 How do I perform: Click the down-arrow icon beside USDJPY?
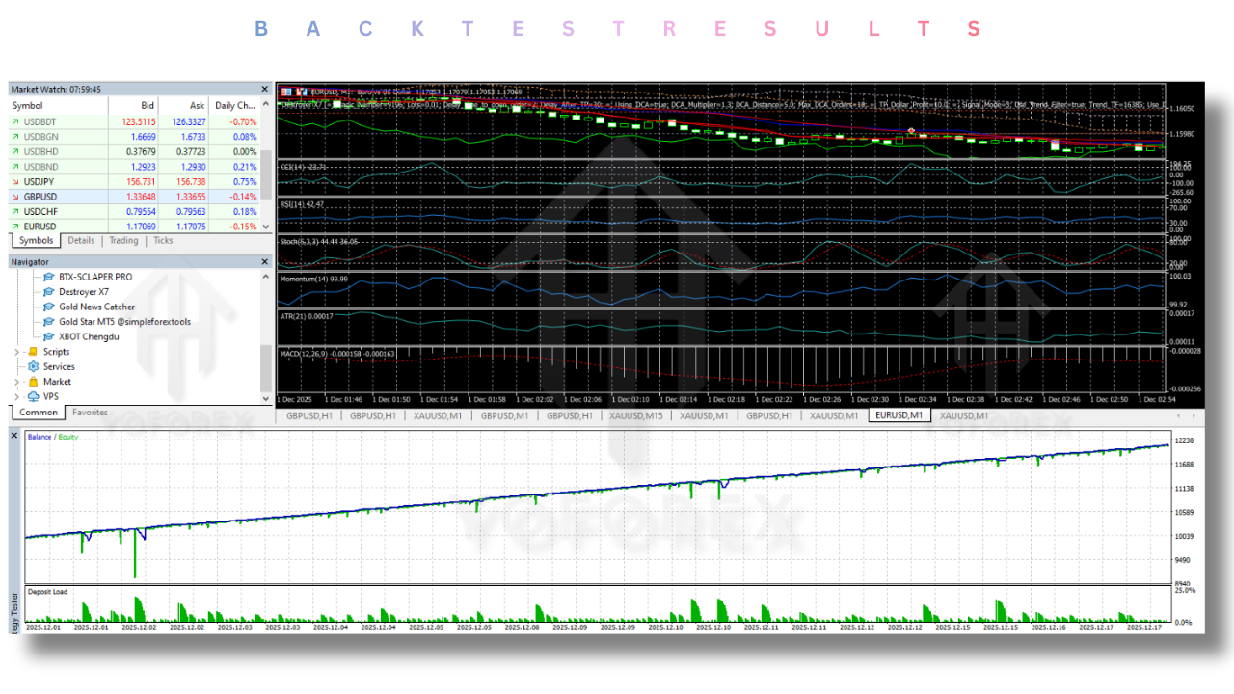pos(15,181)
